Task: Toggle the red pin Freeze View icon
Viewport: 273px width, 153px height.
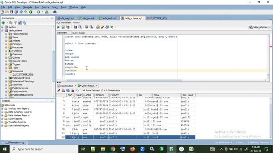Action: coord(59,91)
